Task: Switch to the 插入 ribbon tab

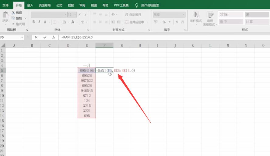Action: pos(30,5)
